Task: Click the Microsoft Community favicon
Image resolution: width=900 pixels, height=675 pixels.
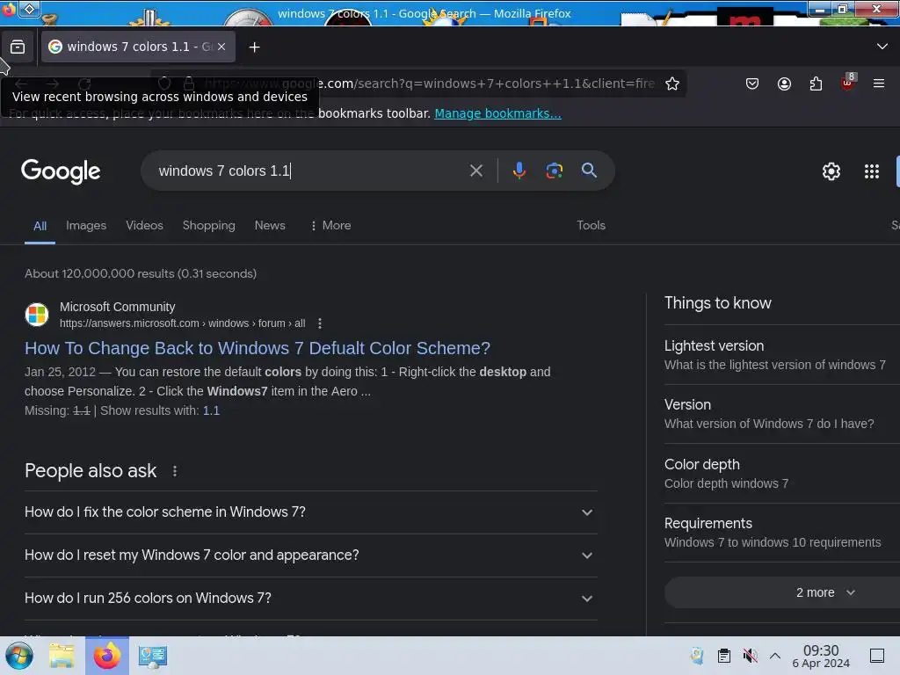Action: click(x=37, y=315)
